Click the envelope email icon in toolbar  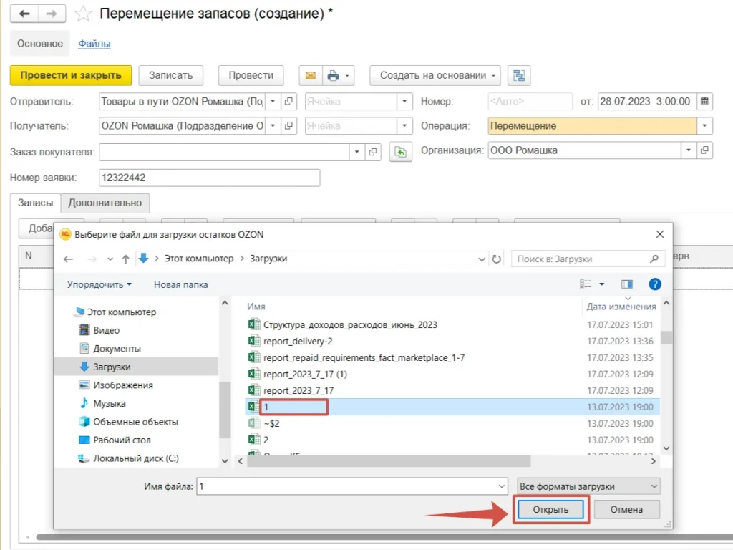point(310,75)
